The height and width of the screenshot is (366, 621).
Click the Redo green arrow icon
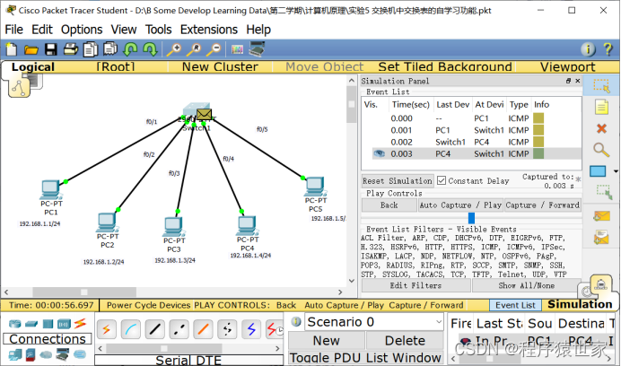pyautogui.click(x=150, y=49)
